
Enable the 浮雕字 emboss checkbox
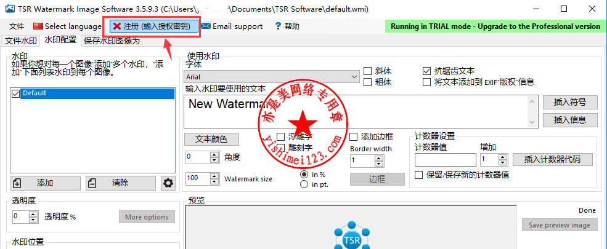tap(281, 136)
